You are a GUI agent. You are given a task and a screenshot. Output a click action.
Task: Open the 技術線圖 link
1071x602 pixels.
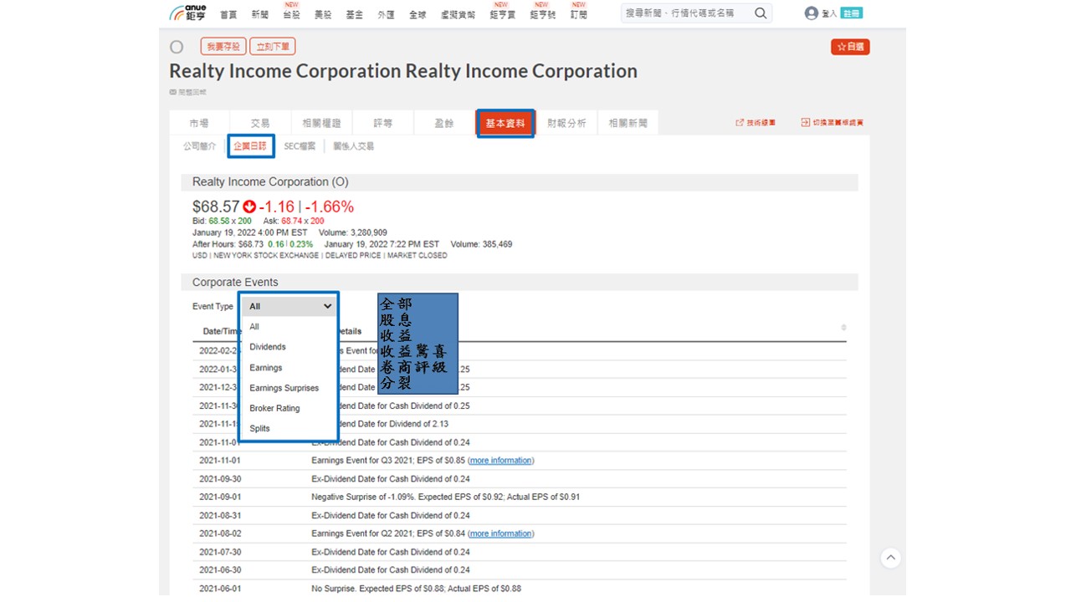coord(756,123)
